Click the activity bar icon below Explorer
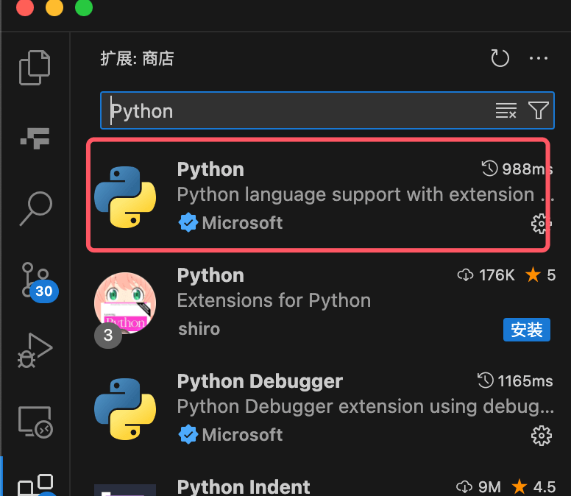571x496 pixels. (x=35, y=138)
